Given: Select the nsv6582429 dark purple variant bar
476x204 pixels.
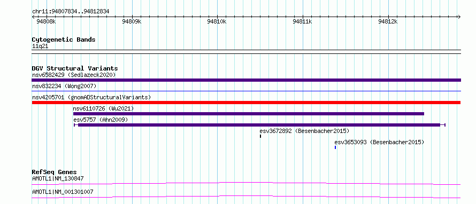Looking at the screenshot, I should click(x=246, y=80).
